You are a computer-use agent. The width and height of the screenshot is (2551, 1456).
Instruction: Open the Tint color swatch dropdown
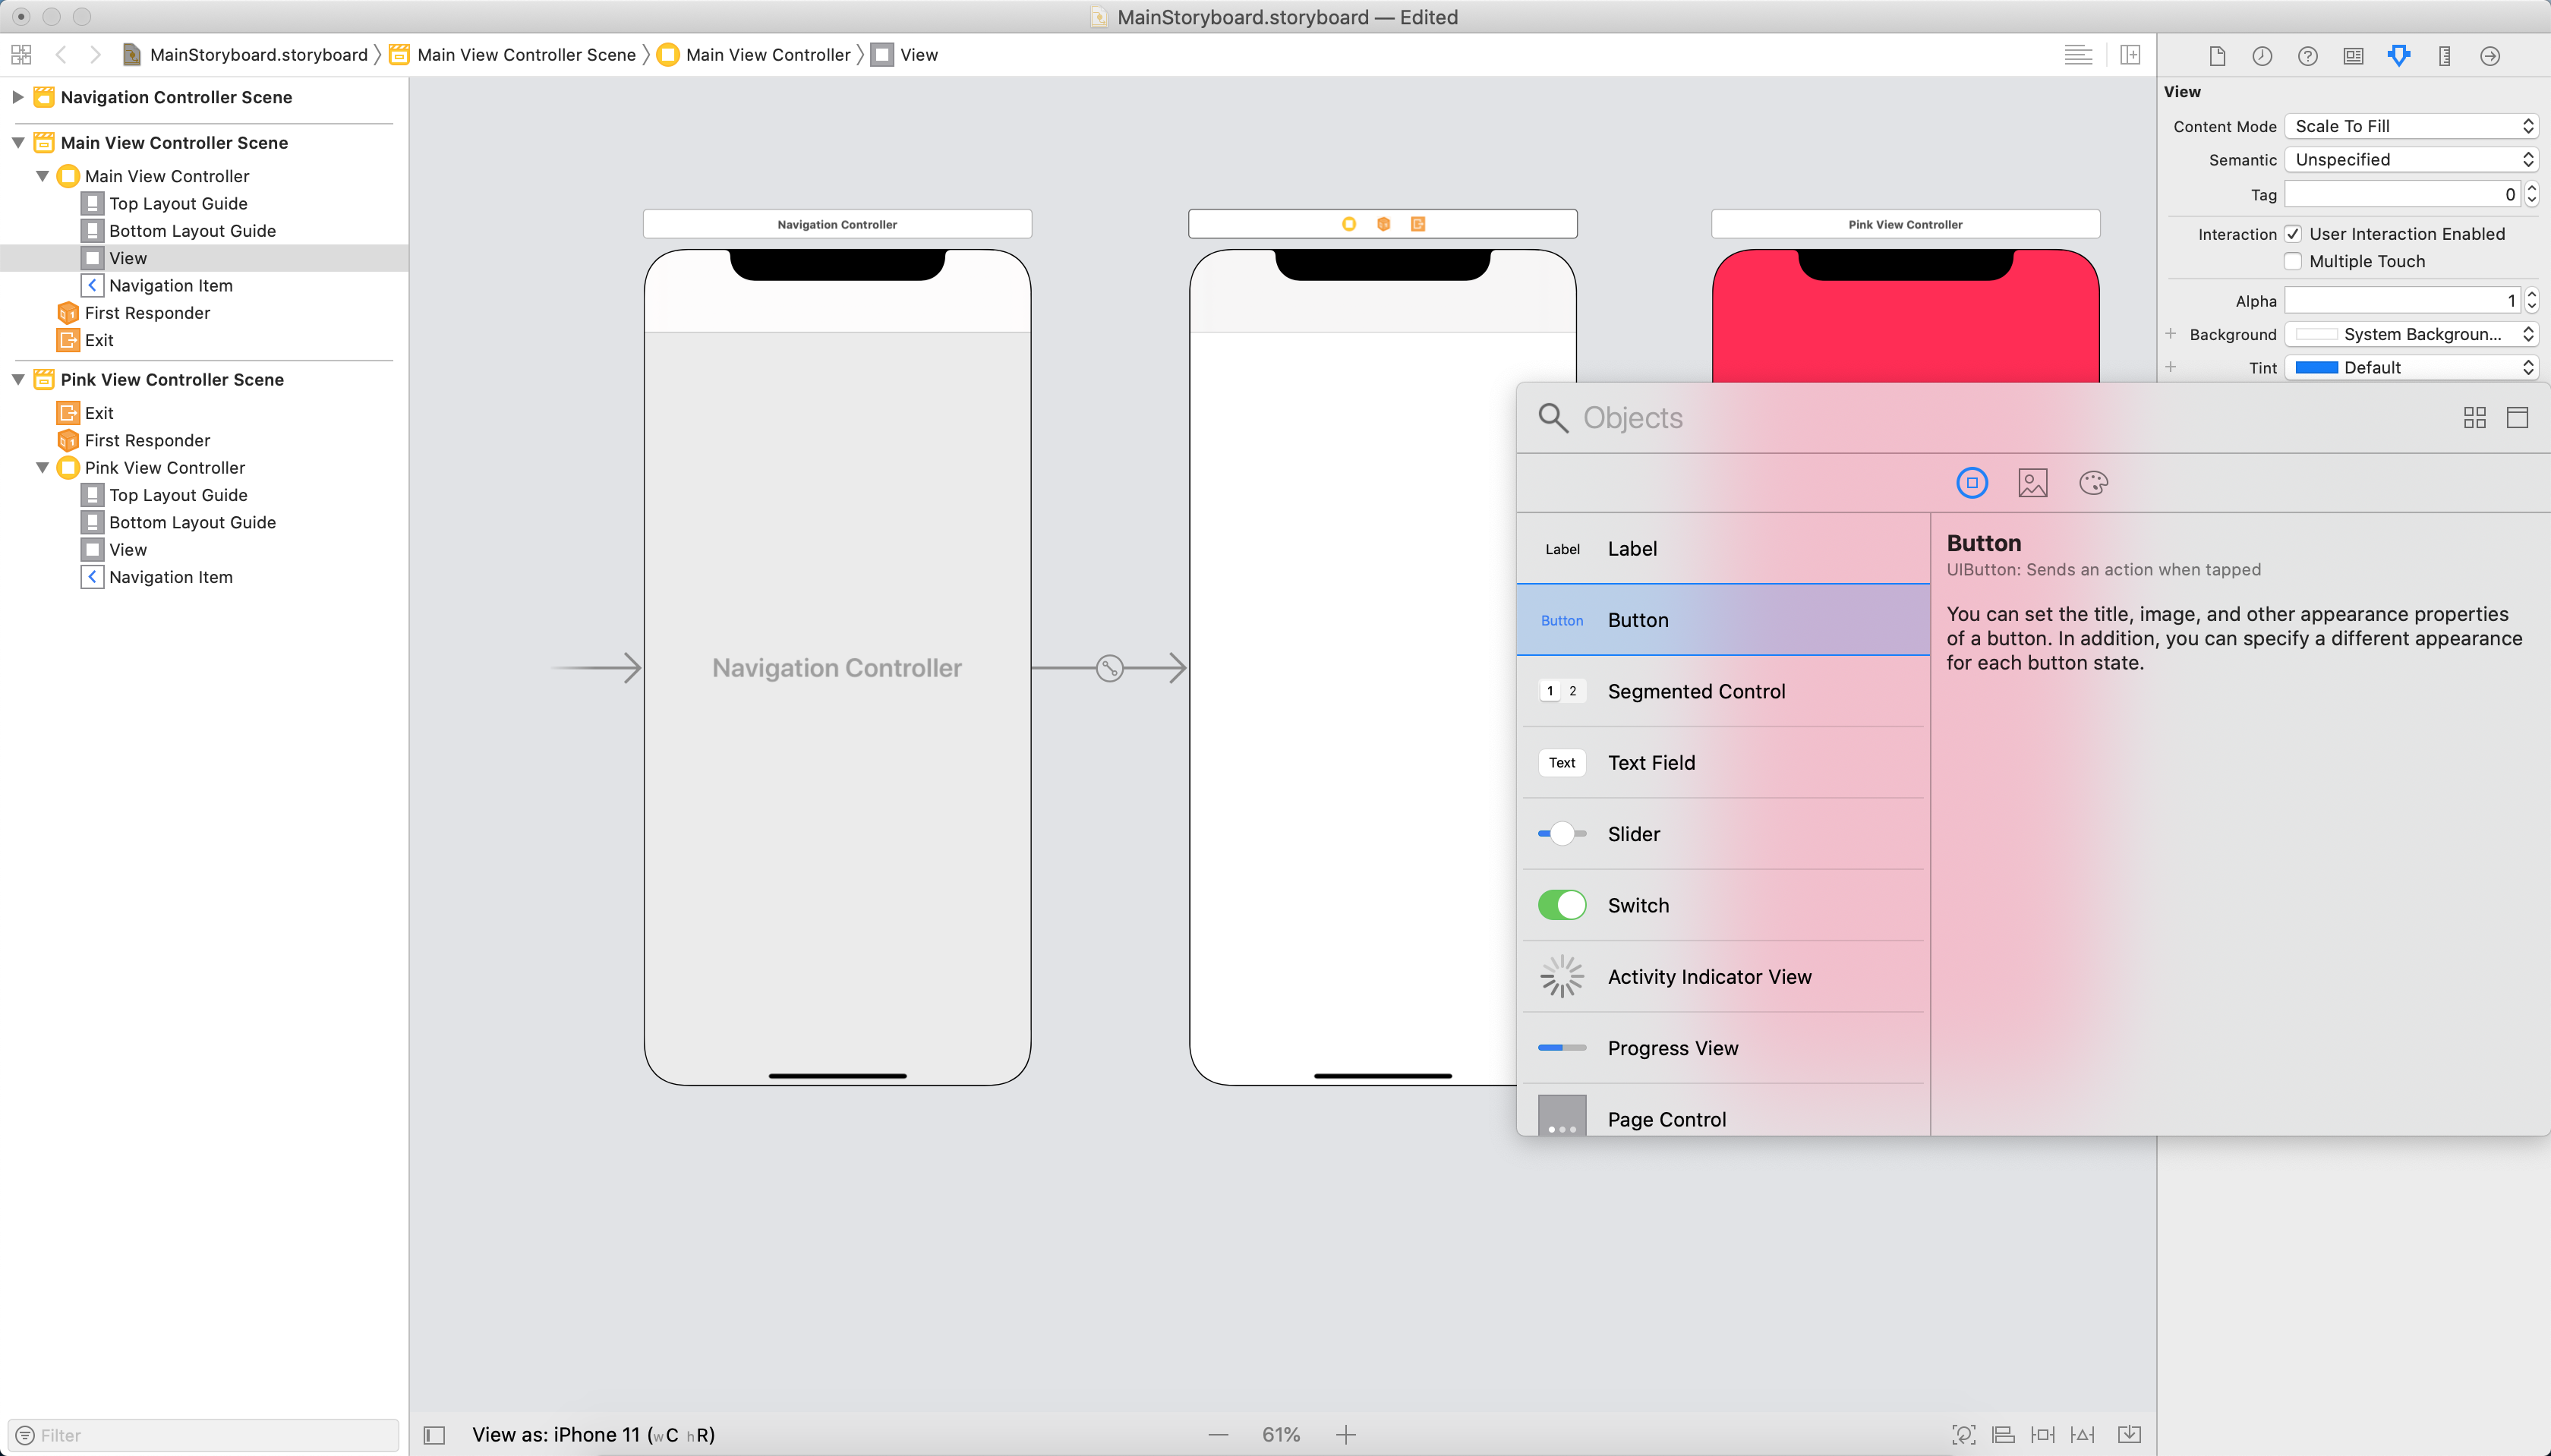[x=2411, y=368]
